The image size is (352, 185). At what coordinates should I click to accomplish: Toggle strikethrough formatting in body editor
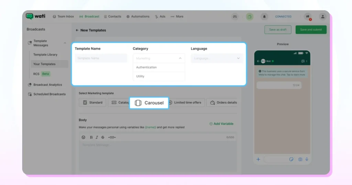(x=102, y=137)
